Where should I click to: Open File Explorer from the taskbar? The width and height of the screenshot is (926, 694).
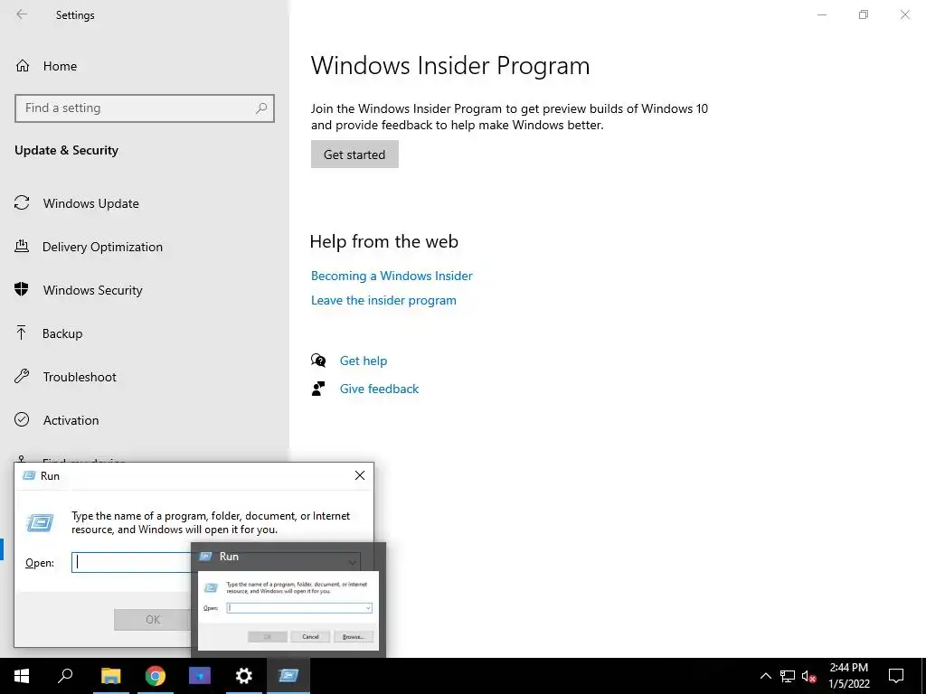point(110,676)
